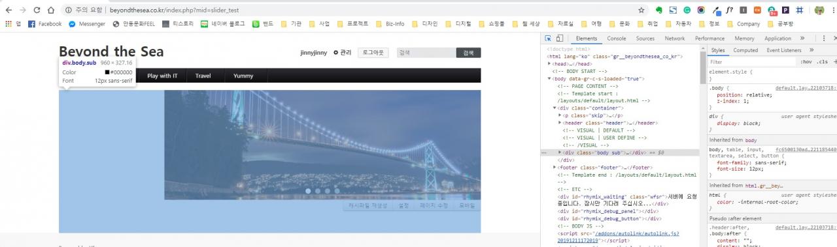This screenshot has width=837, height=247.
Task: Open the Grammarly extension icon
Action: (x=687, y=10)
